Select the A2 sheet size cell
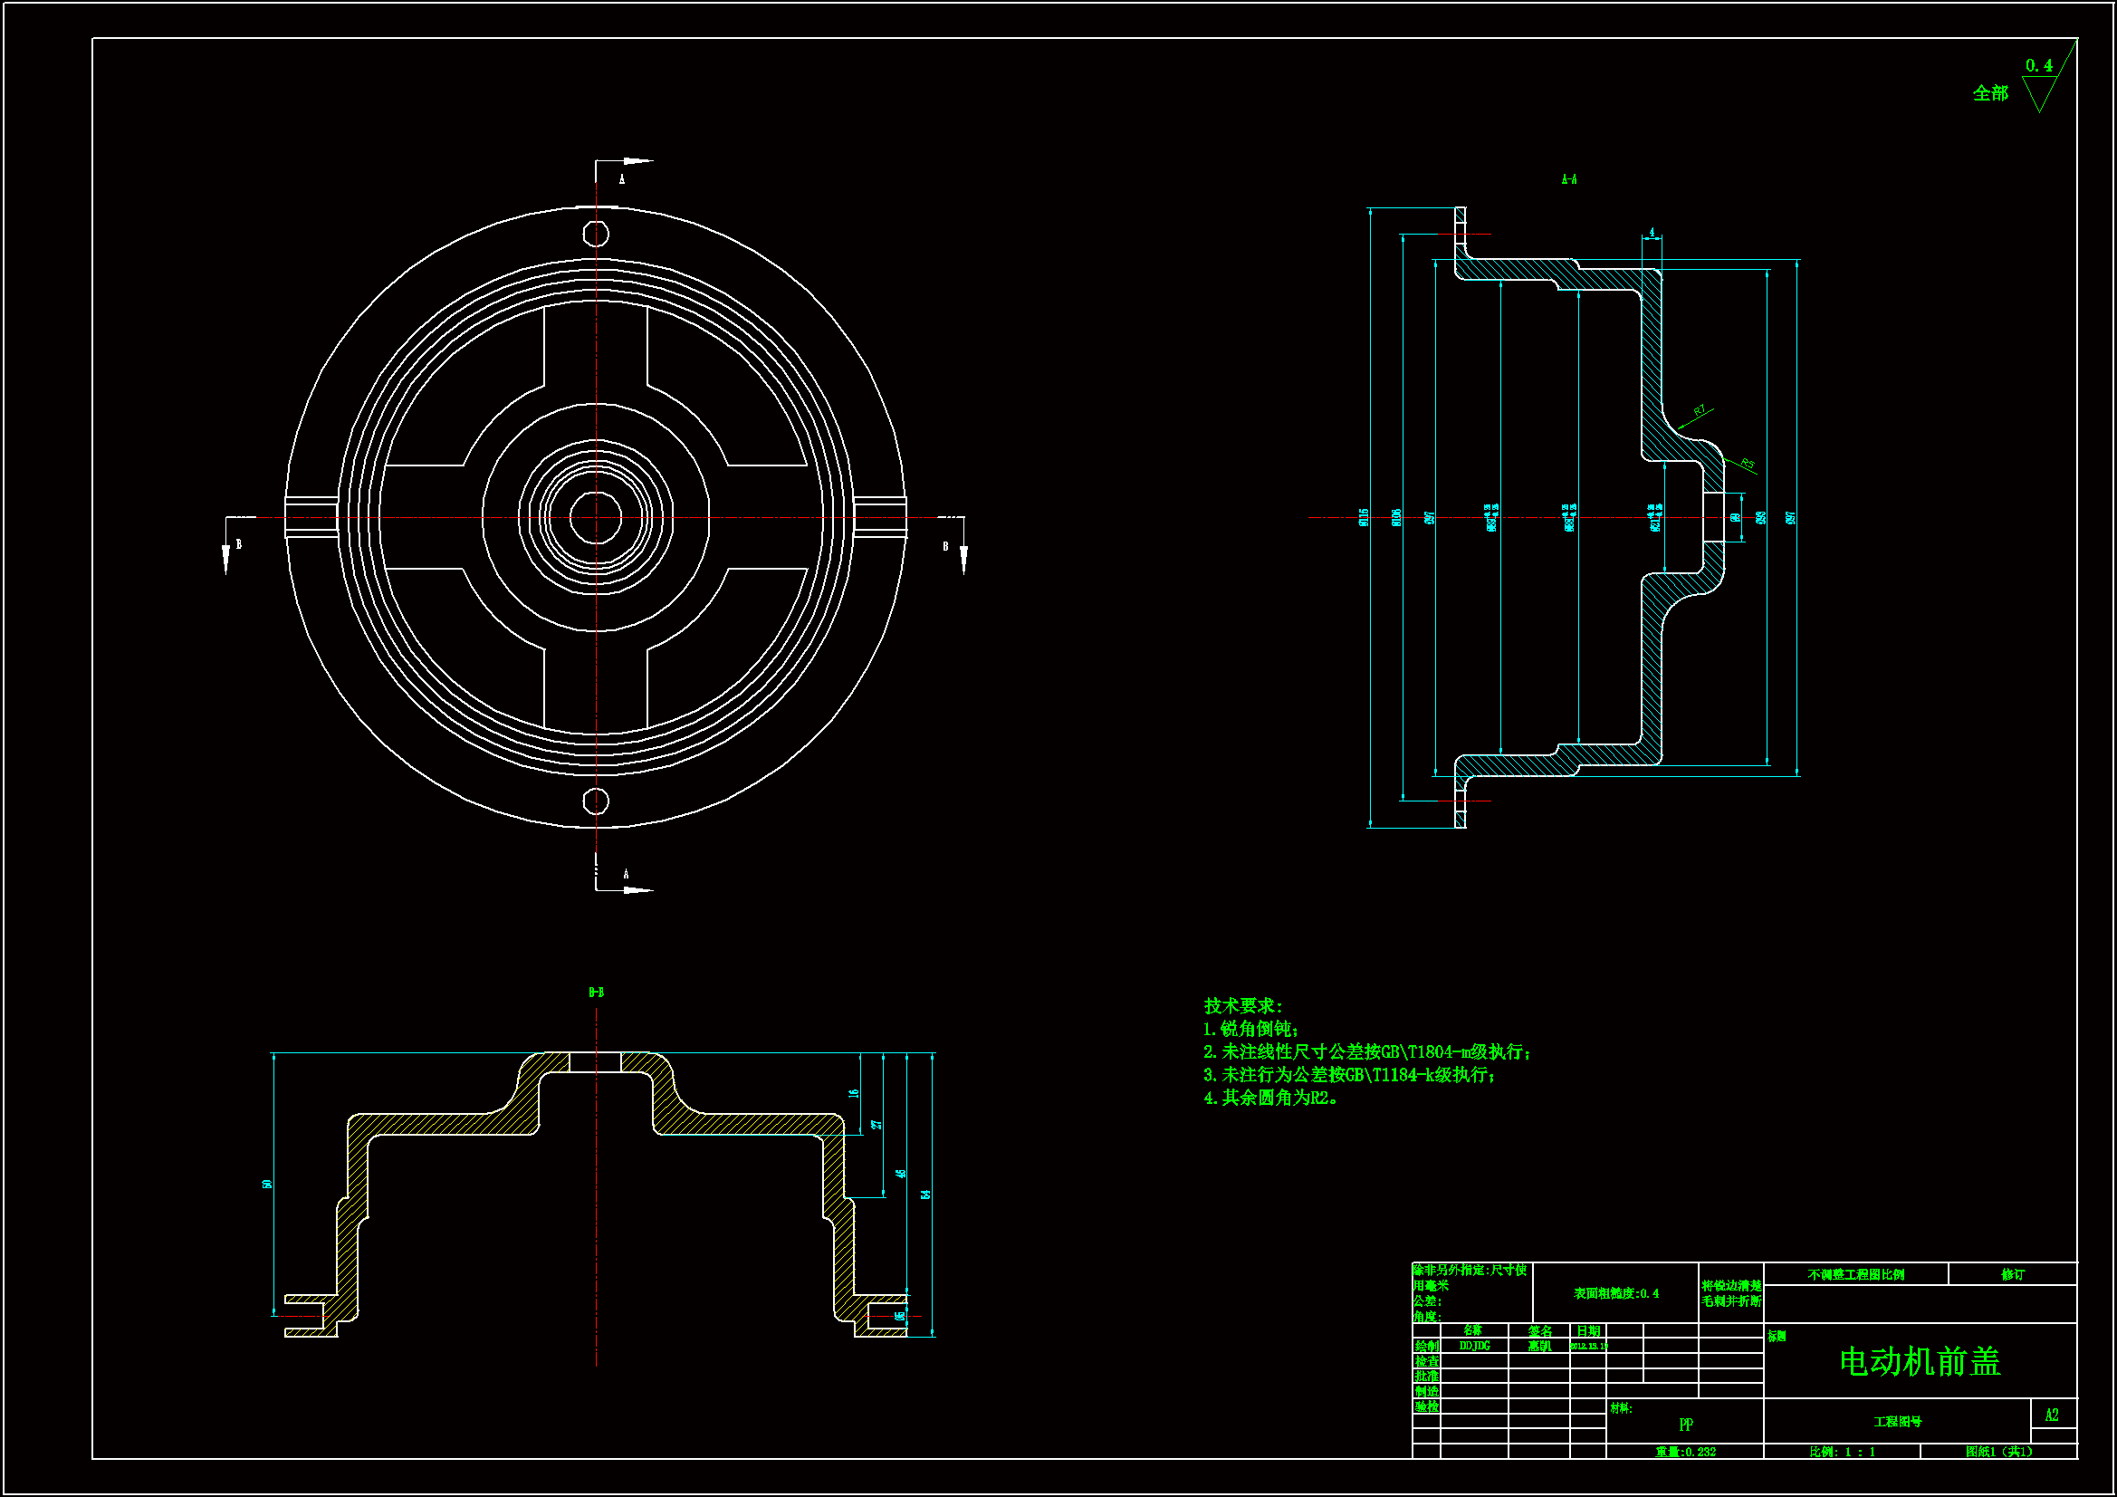Screen dimensions: 2117x1497 (x=2052, y=1415)
